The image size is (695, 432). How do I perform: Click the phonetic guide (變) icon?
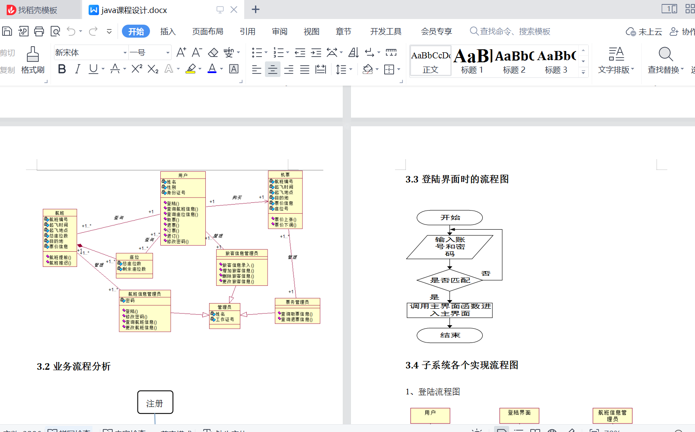point(229,52)
